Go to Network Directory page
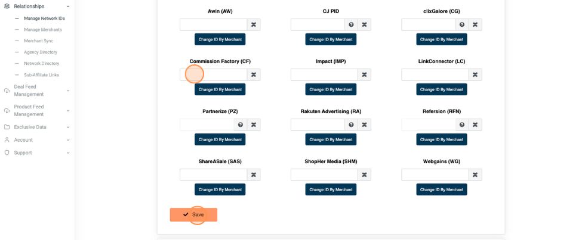Viewport: 579px width, 240px height. click(x=41, y=63)
